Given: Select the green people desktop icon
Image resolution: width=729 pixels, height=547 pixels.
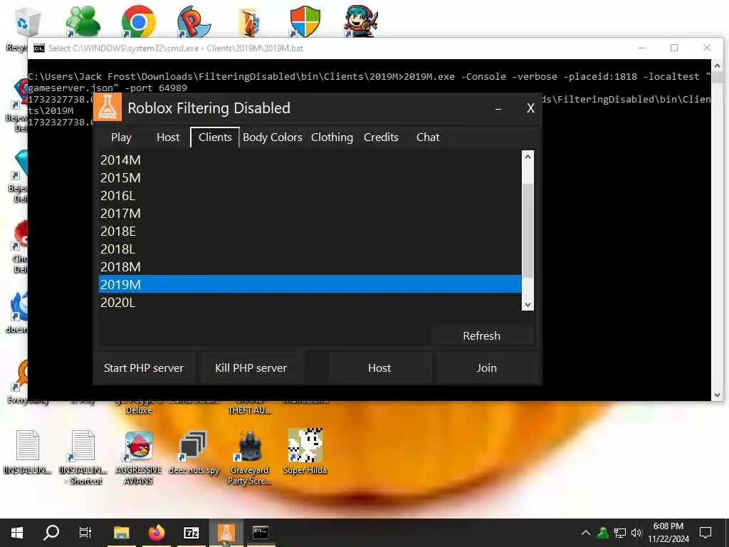Looking at the screenshot, I should point(83,21).
